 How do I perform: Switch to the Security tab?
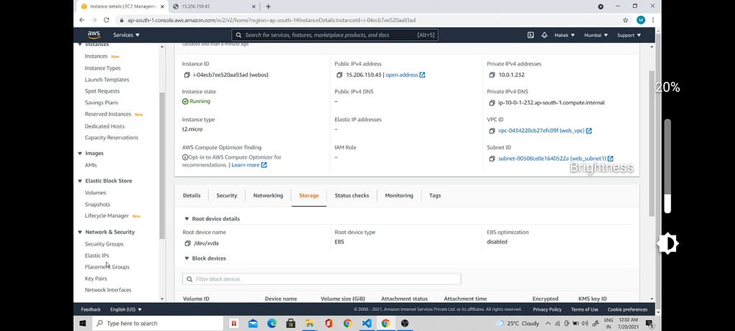[227, 195]
